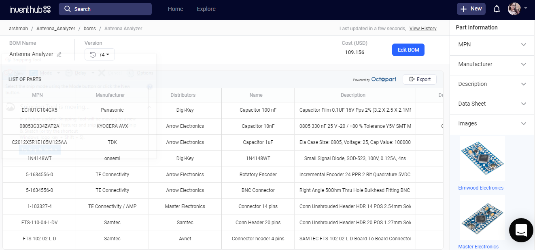Open the Elmwood Electronics board image

(x=482, y=159)
